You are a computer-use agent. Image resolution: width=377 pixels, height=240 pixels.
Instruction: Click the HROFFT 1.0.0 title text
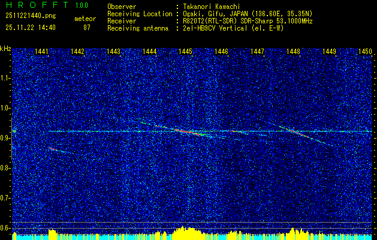(x=47, y=5)
